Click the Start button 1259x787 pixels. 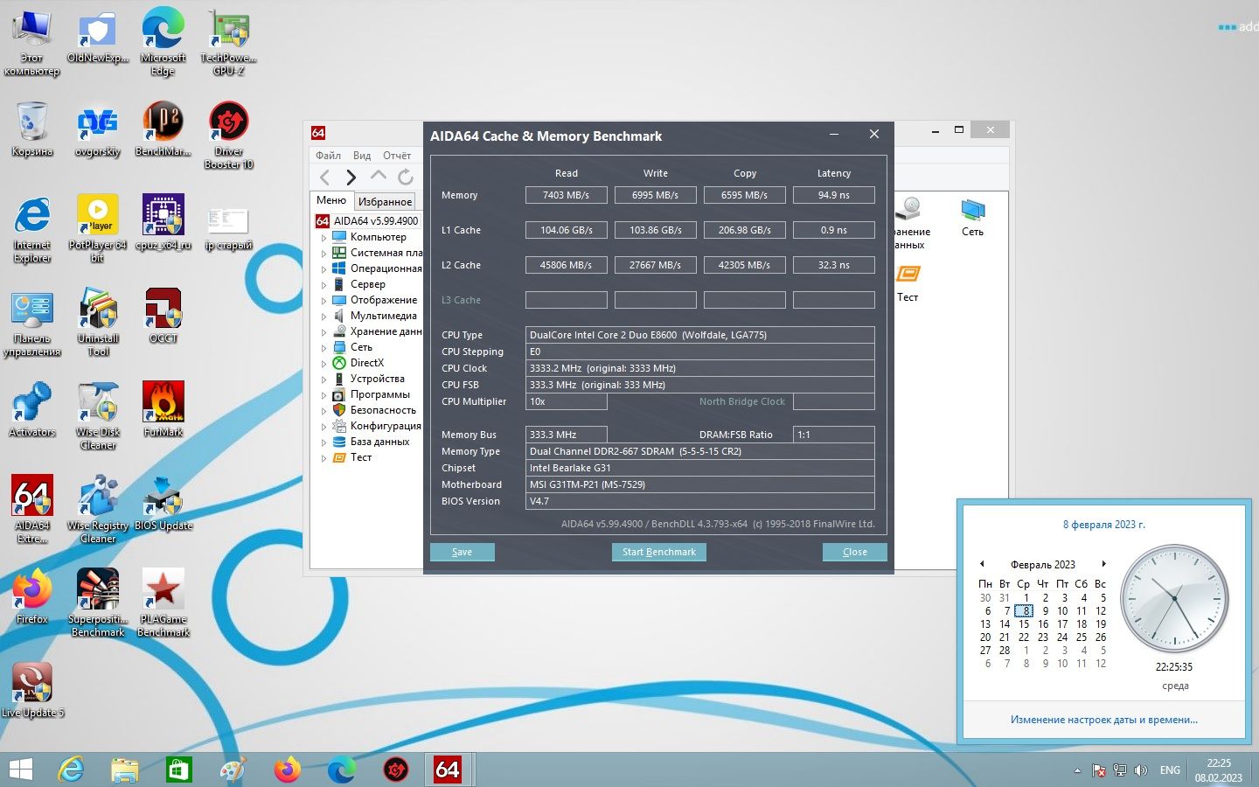tap(20, 770)
